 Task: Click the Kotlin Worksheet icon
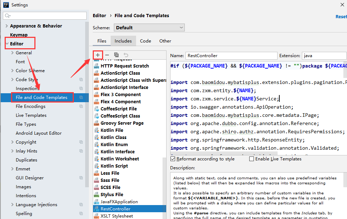click(96, 159)
